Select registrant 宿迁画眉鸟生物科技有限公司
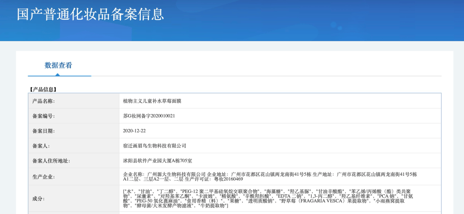Viewport: 464px width, 214px height. pyautogui.click(x=155, y=146)
